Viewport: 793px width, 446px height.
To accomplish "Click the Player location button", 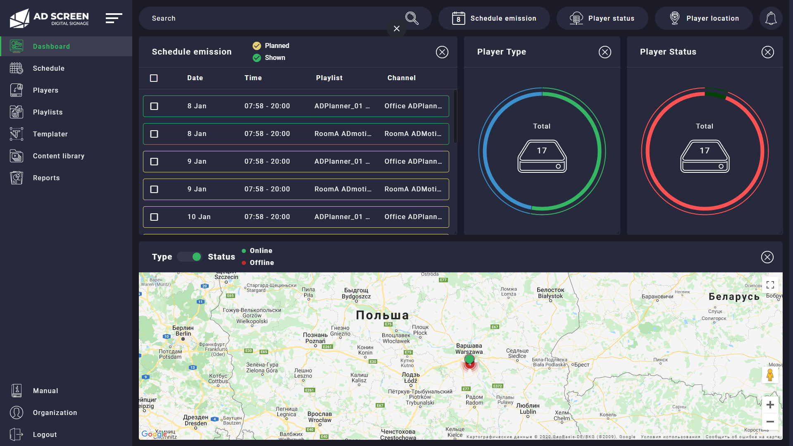I will (x=704, y=18).
